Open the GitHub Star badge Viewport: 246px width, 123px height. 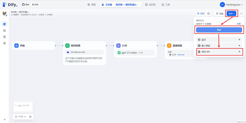30,4
